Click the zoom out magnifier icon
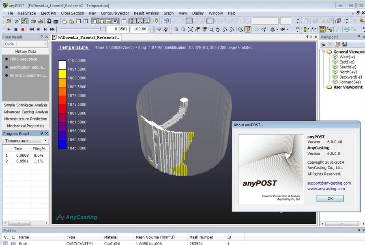The width and height of the screenshot is (365, 245). click(x=183, y=29)
